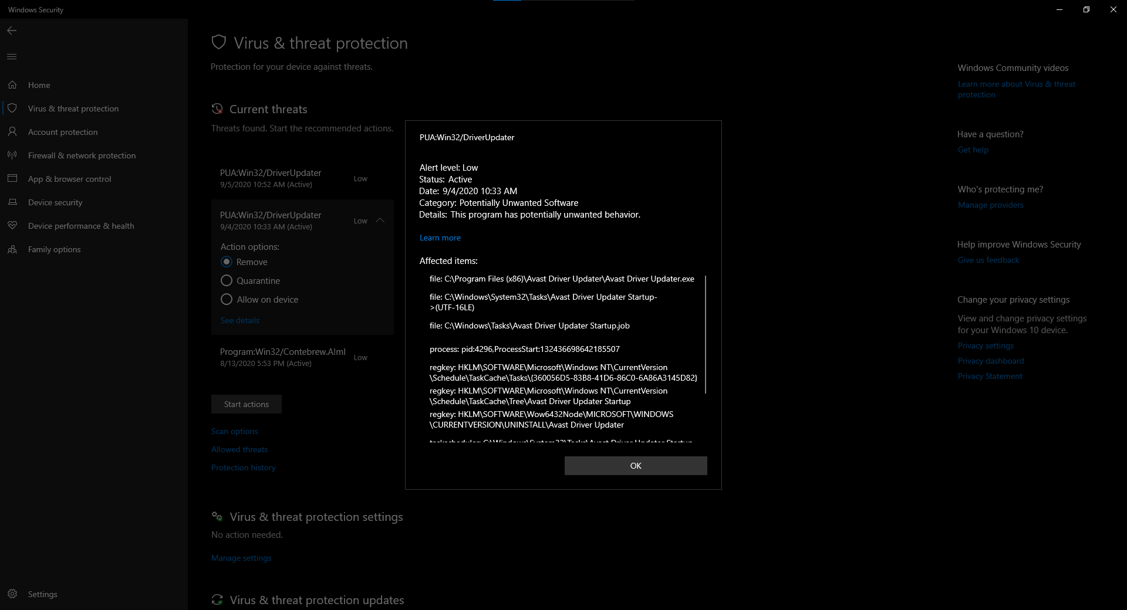Open Scan options link
1127x610 pixels.
(234, 431)
